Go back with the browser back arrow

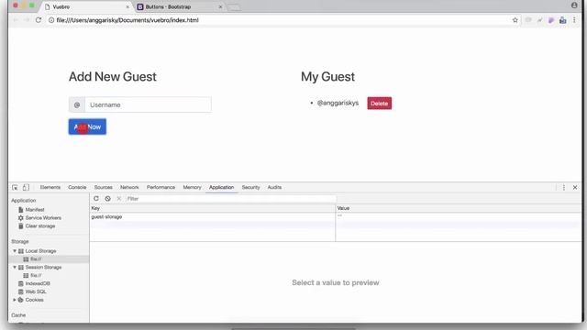click(16, 20)
